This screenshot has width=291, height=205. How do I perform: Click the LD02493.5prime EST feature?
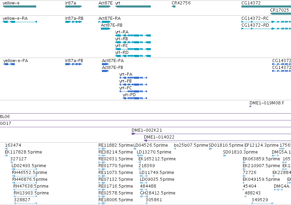click(x=24, y=169)
